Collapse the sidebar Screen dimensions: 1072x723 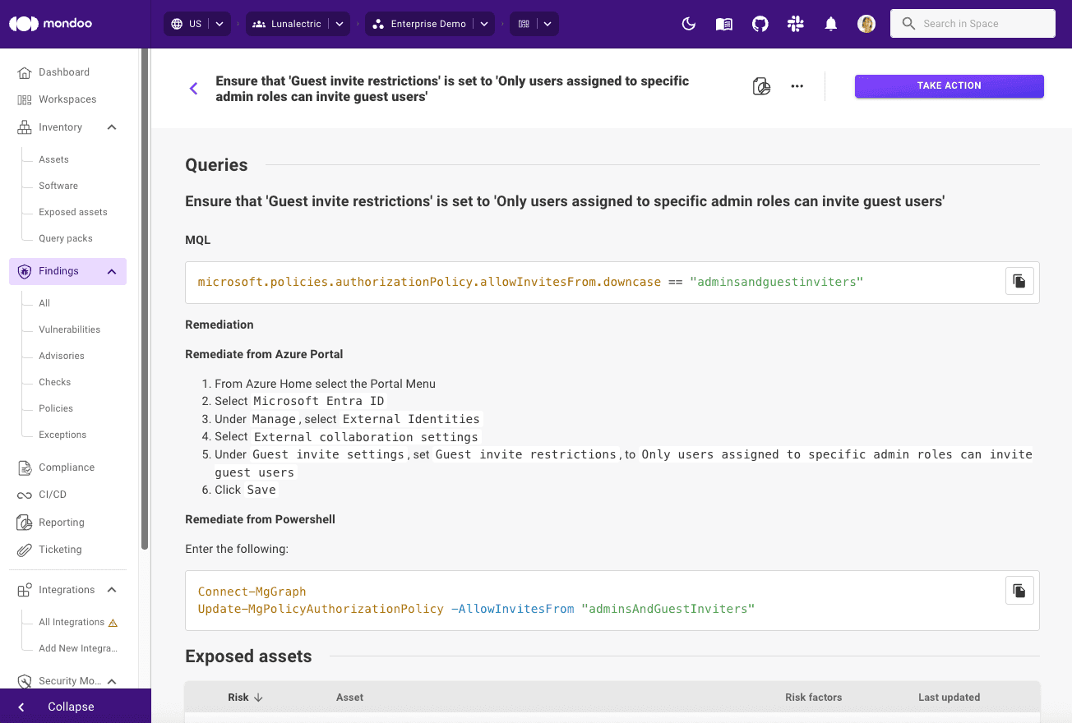76,707
